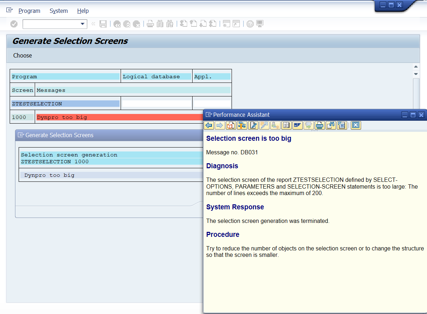This screenshot has height=314, width=427.
Task: Click the Print icon in main toolbar
Action: (150, 24)
